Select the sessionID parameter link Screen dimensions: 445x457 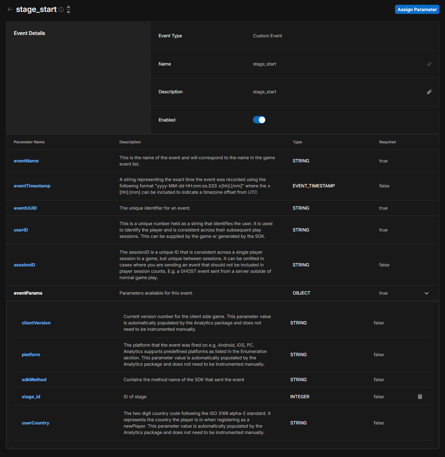coord(25,265)
